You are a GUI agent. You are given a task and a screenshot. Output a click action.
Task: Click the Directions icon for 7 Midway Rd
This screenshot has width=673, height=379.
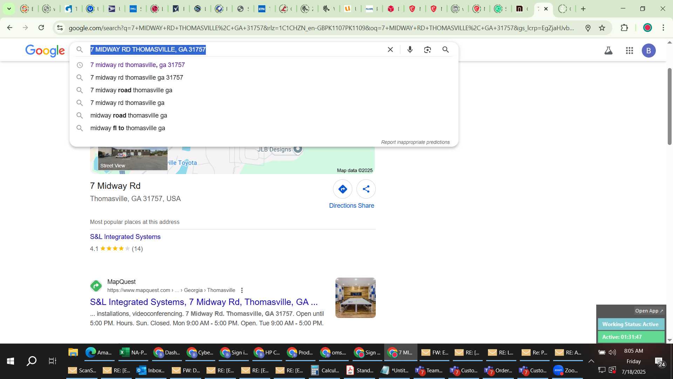(x=342, y=189)
